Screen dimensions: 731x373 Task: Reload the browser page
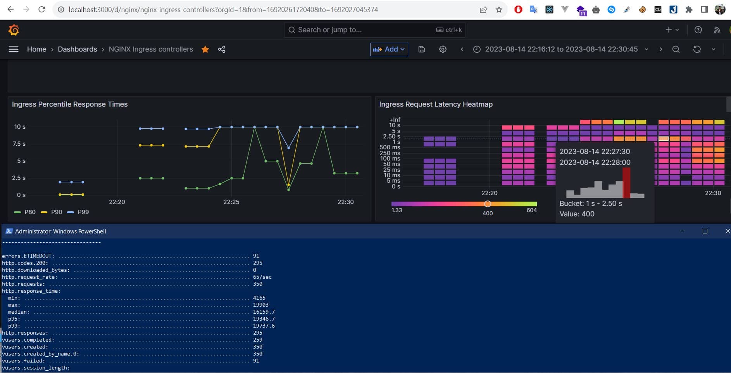pos(42,9)
